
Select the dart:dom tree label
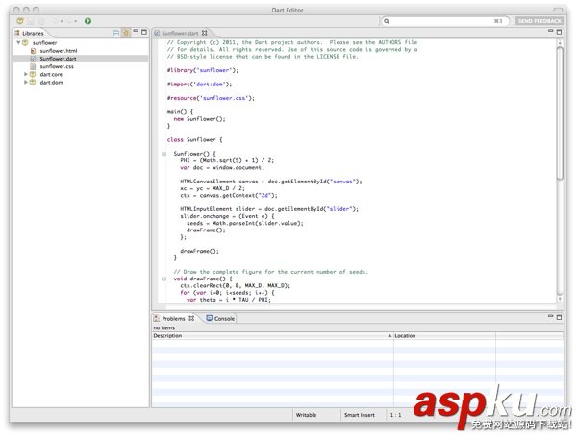(x=51, y=82)
